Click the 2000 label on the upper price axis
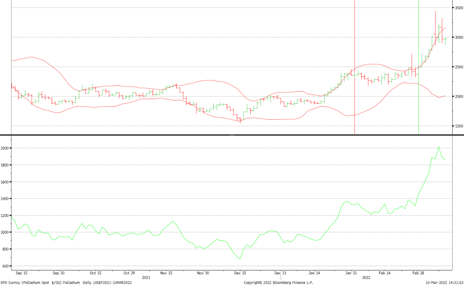 [x=459, y=96]
